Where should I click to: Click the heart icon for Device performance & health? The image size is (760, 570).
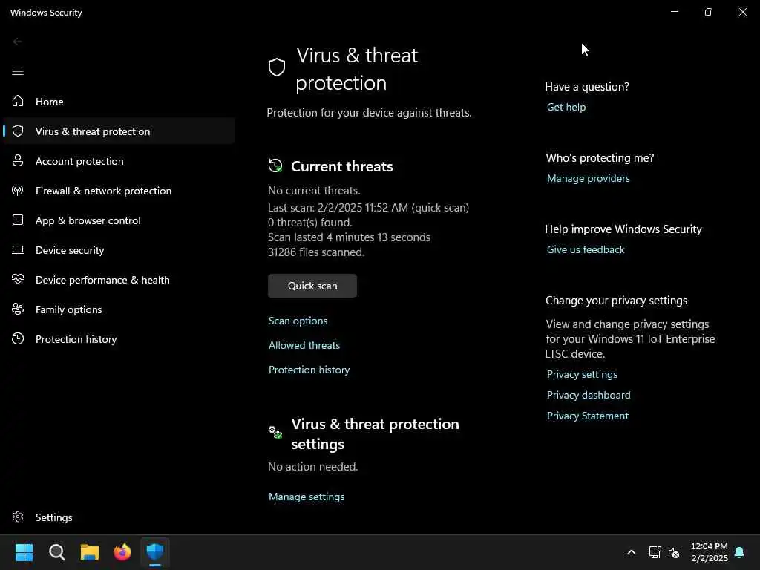(18, 279)
